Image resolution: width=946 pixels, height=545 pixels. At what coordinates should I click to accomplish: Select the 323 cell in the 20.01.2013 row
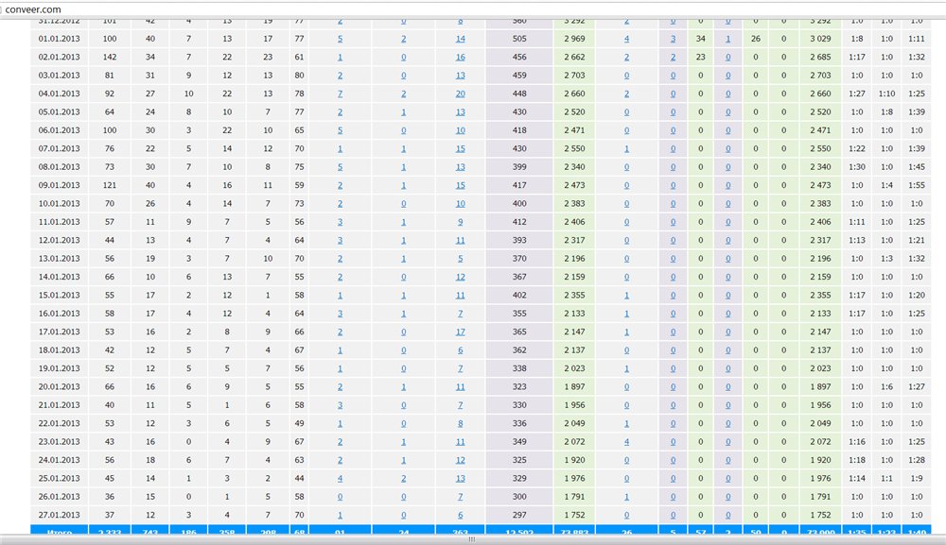(519, 386)
